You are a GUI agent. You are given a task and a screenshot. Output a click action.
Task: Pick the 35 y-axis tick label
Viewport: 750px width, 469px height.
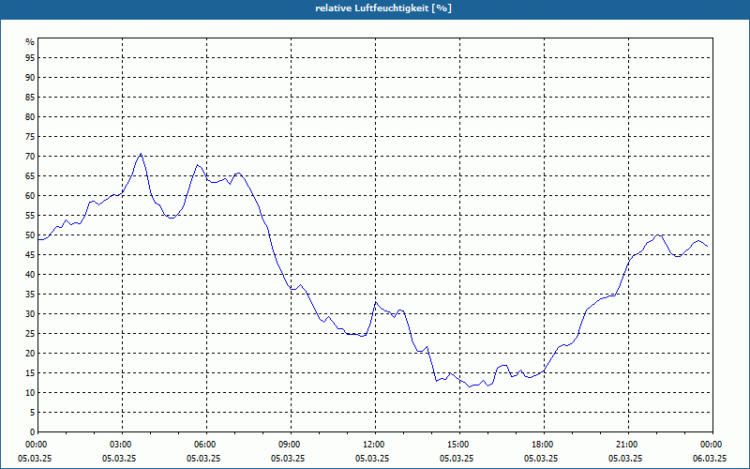click(30, 295)
